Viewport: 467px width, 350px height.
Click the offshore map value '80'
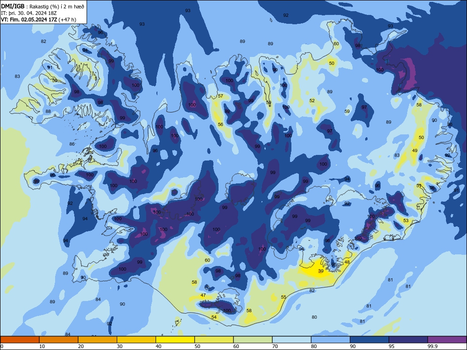(314, 317)
